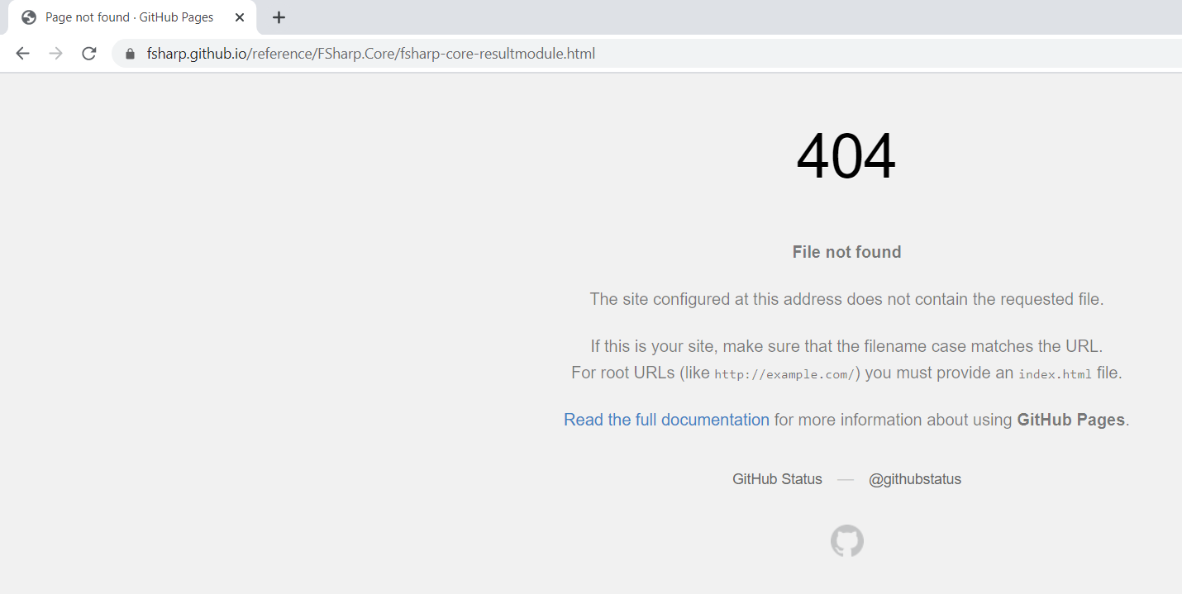Click the forward navigation arrow
Image resolution: width=1182 pixels, height=594 pixels.
click(55, 54)
